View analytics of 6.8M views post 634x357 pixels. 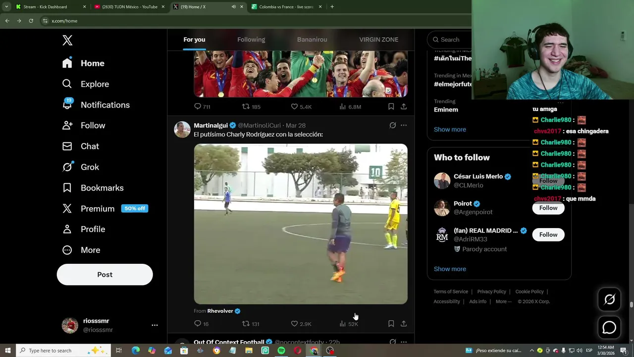click(x=350, y=107)
